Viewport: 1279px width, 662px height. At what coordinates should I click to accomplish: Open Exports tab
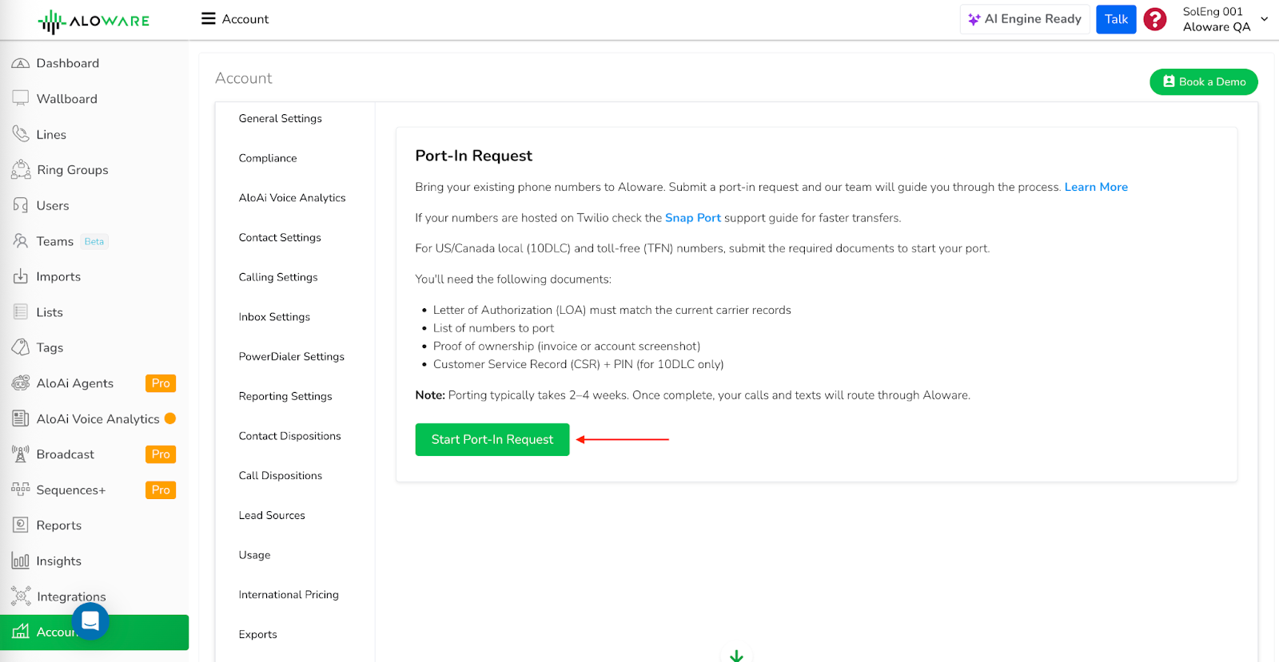coord(258,634)
